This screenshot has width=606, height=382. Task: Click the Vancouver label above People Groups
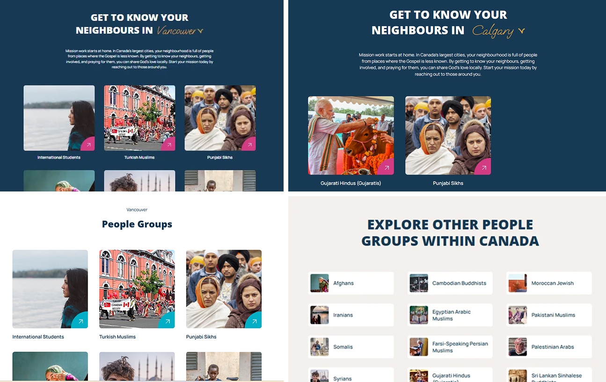pos(137,209)
